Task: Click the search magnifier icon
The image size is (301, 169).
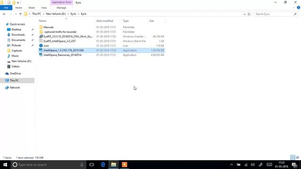Action: (x=295, y=14)
